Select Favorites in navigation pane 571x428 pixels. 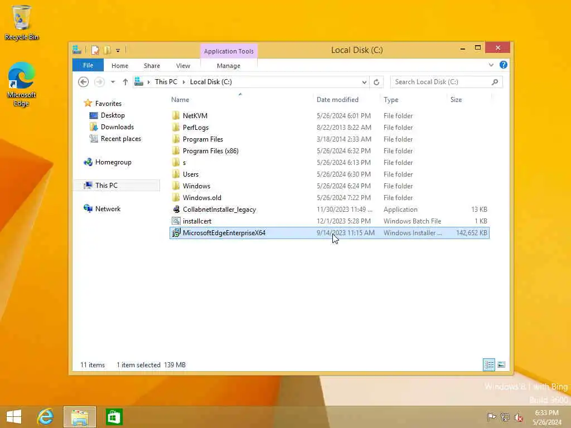click(x=108, y=104)
